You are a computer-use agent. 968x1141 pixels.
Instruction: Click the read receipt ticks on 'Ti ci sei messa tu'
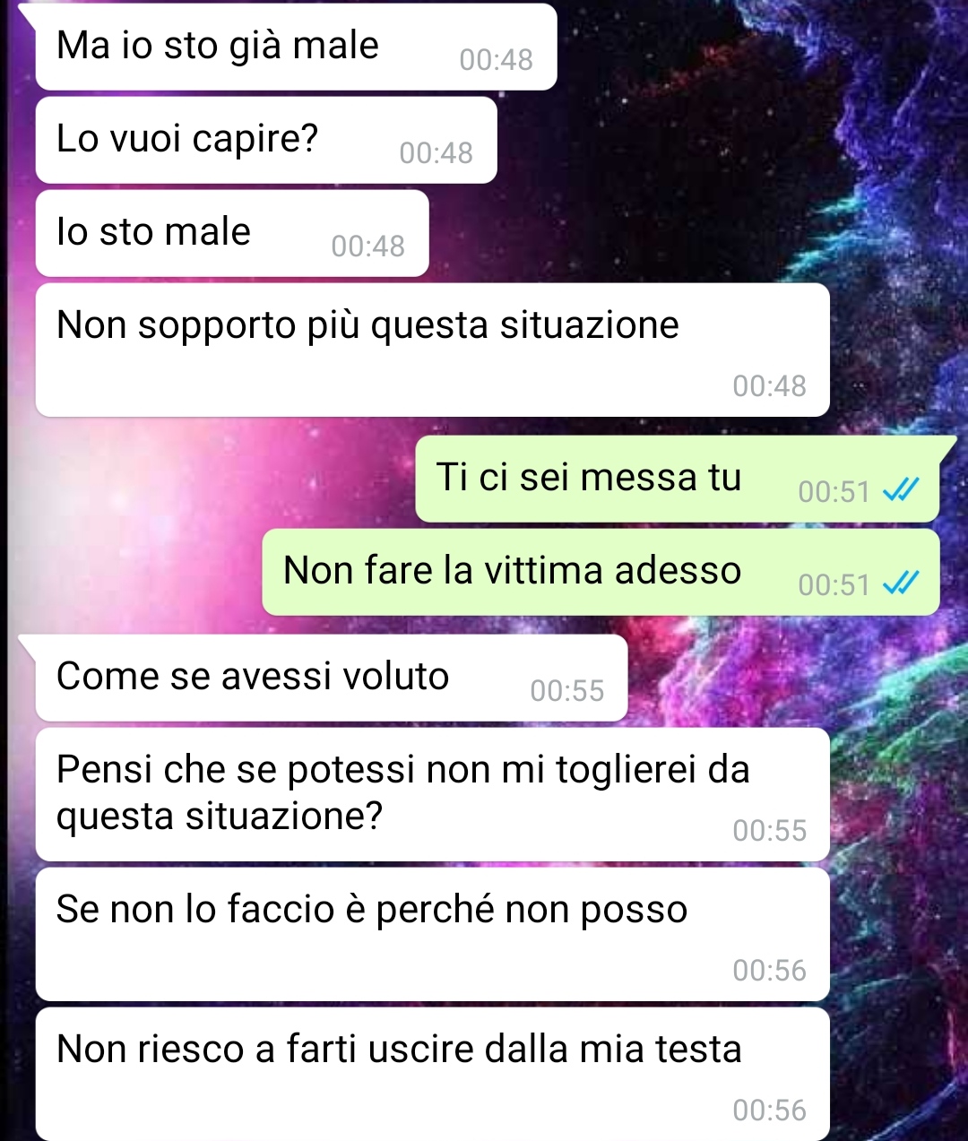[901, 490]
